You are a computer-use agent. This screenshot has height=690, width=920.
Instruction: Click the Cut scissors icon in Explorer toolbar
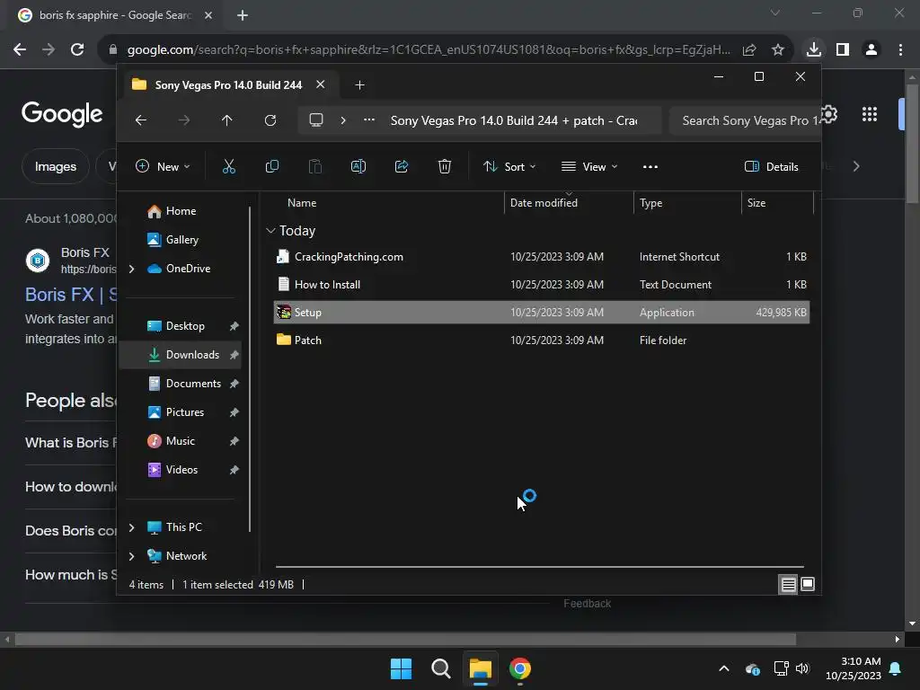click(x=229, y=166)
